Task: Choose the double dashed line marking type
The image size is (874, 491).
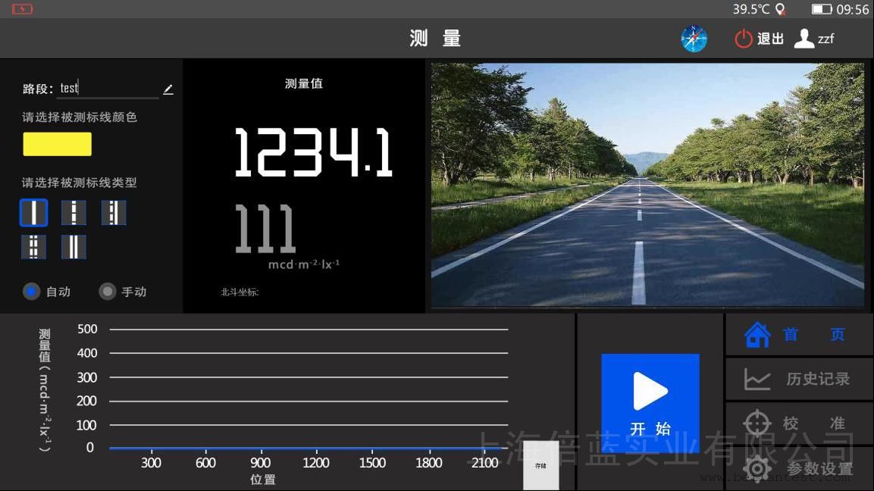Action: [34, 247]
